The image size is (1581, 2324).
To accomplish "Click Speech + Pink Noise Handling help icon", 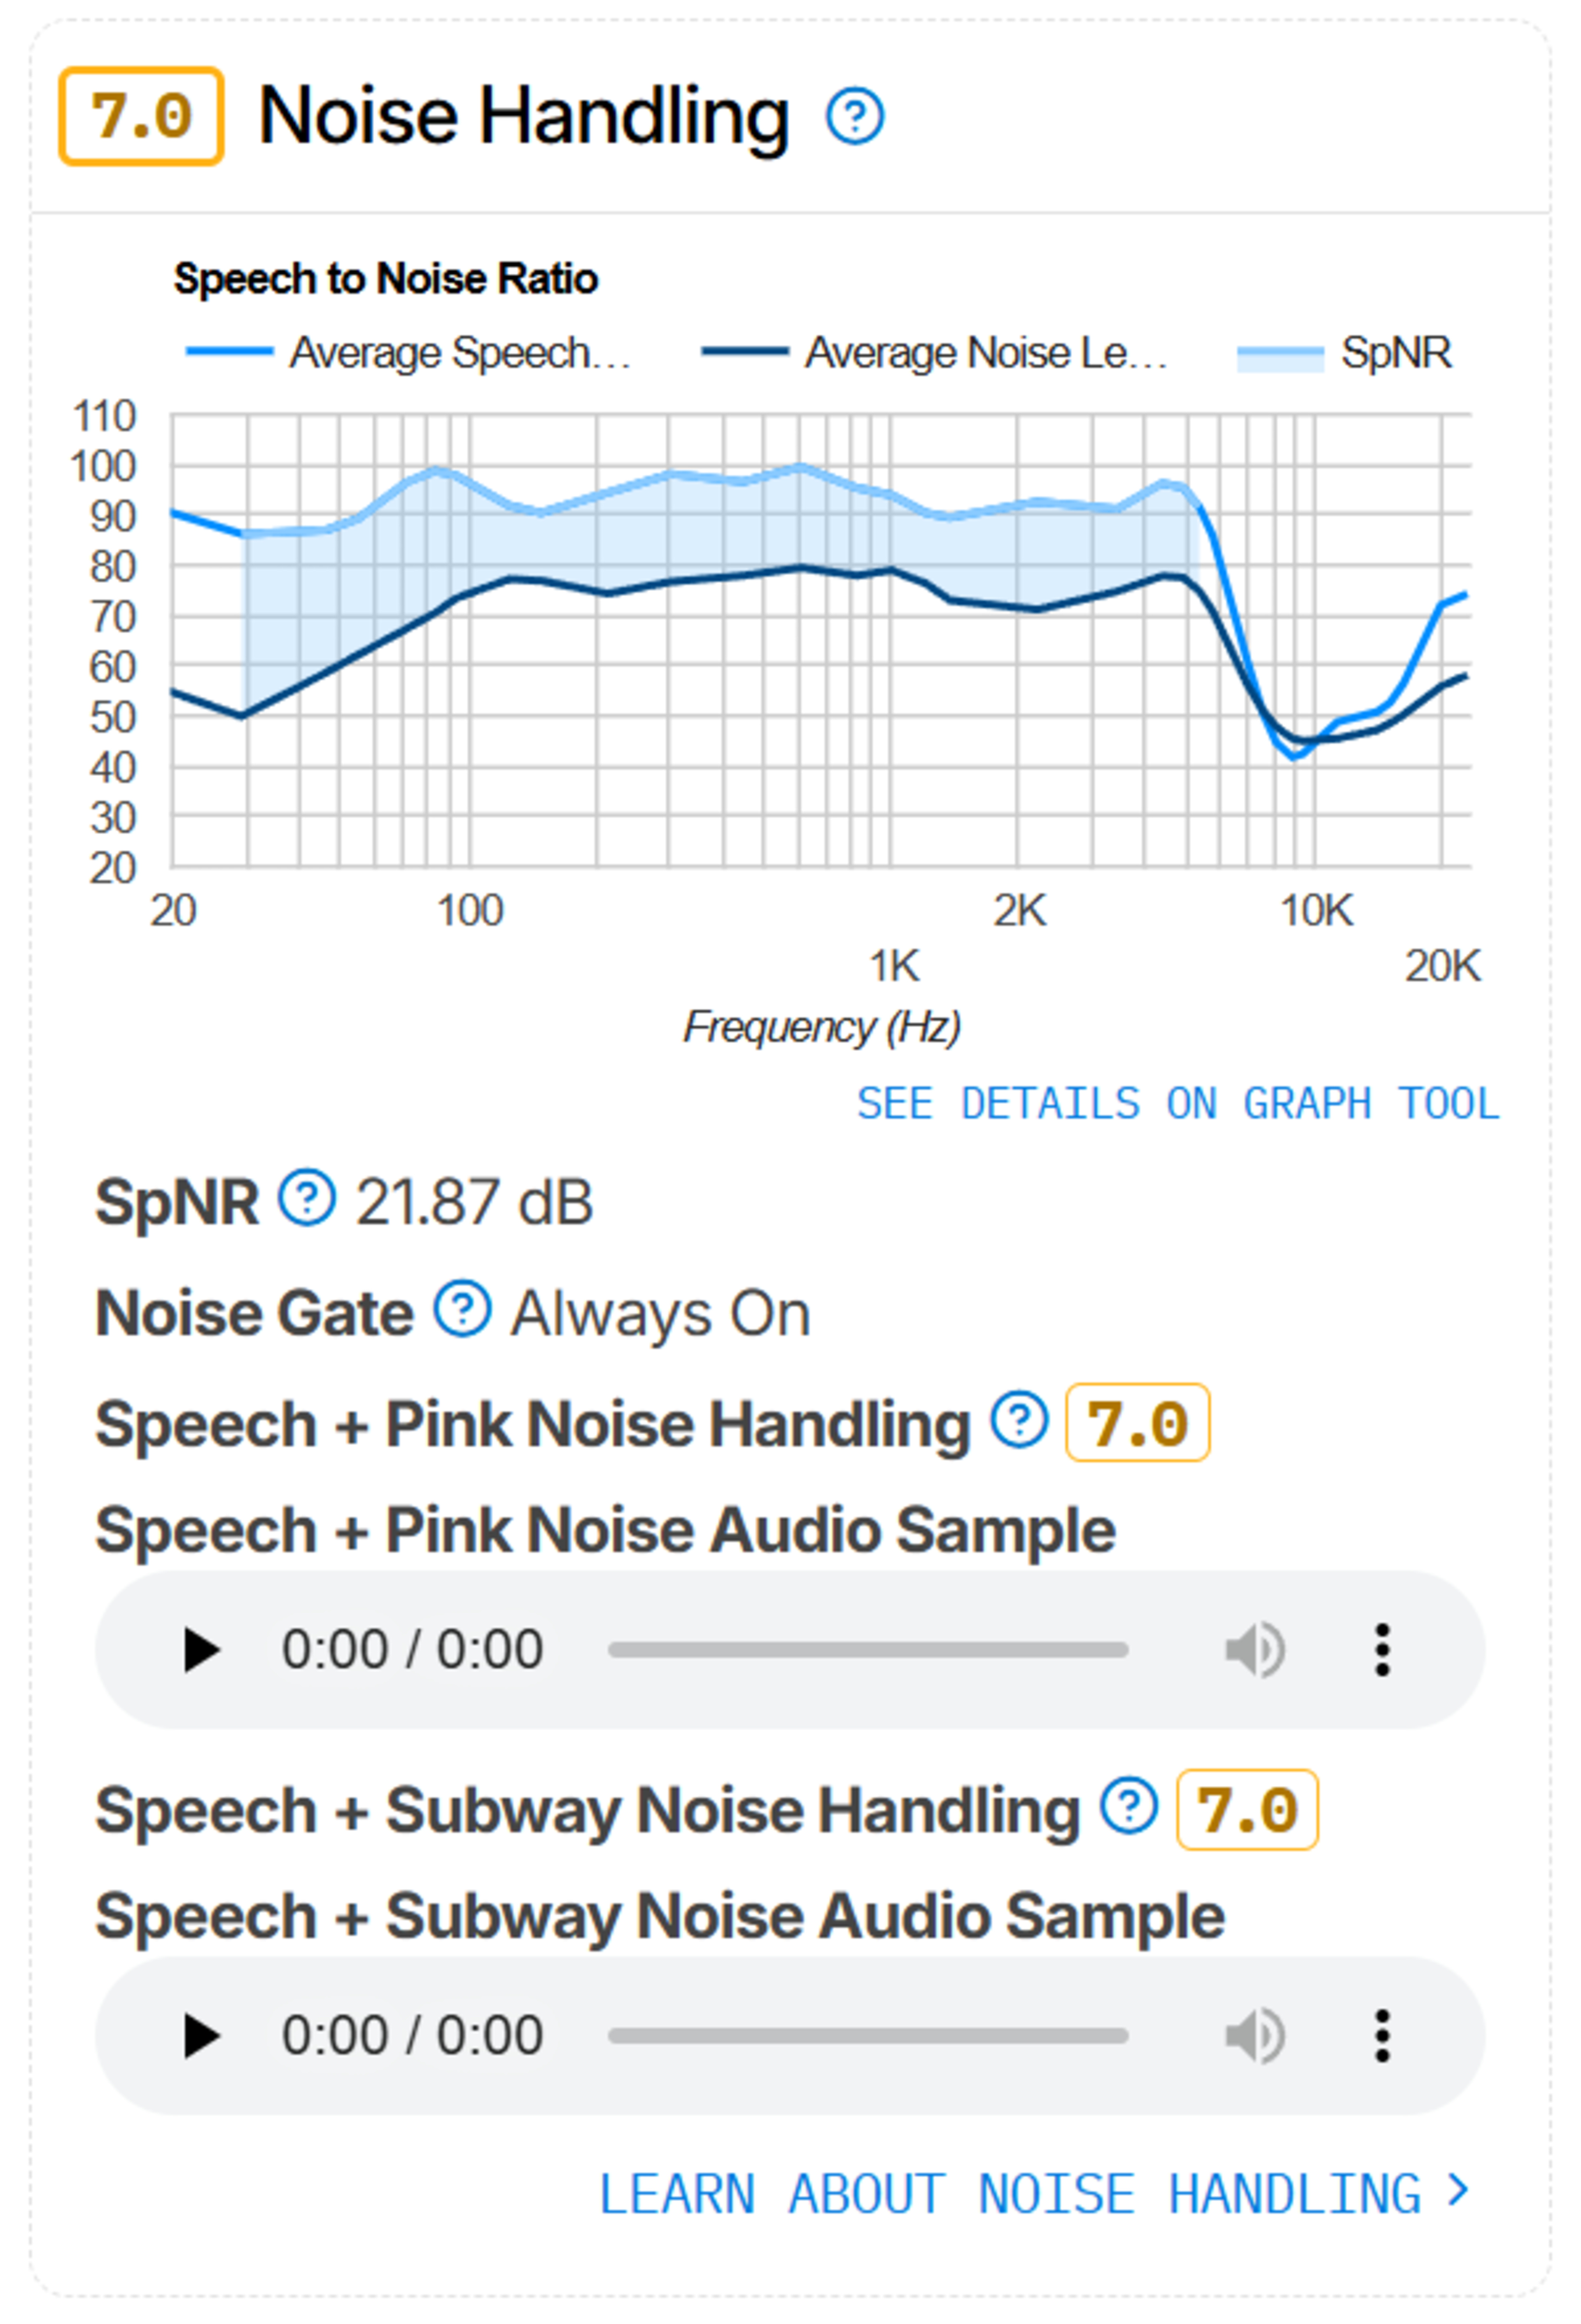I will pyautogui.click(x=1019, y=1420).
